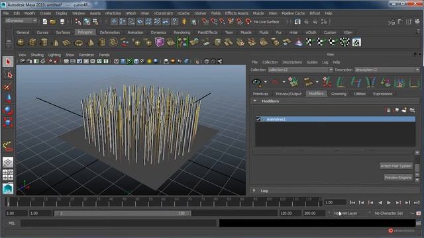This screenshot has height=238, width=424.
Task: Open the nParticles menu
Action: point(113,13)
